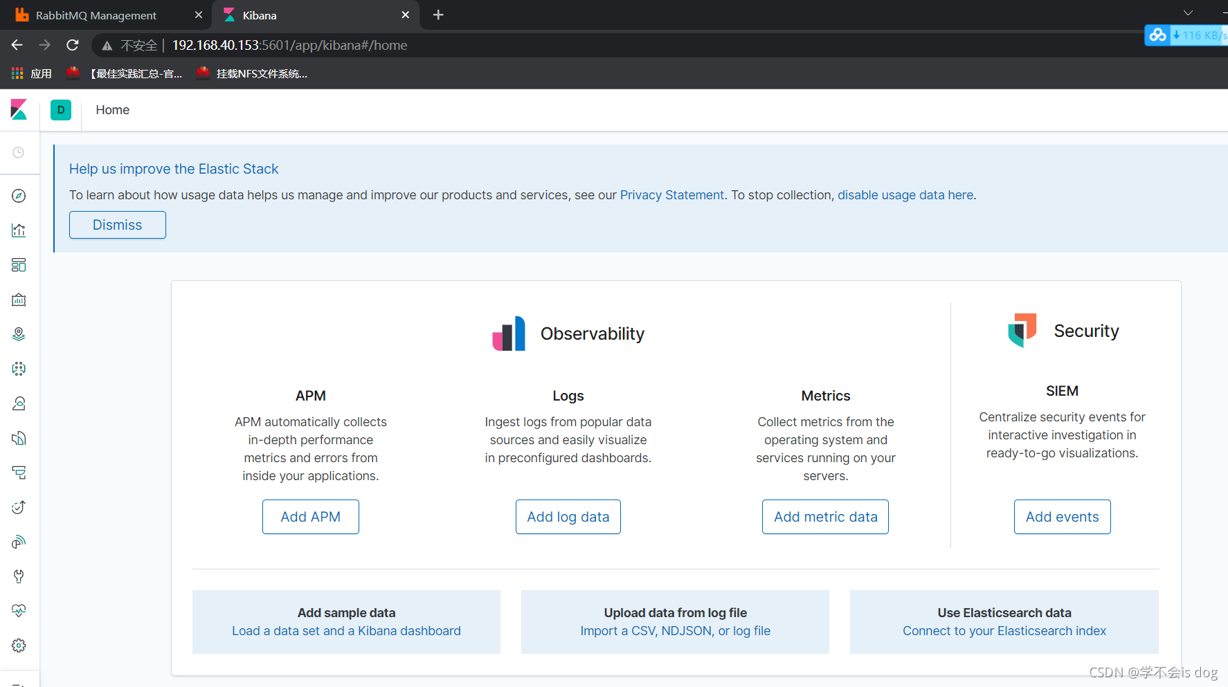Click the Kibana logo in the top corner

coord(19,109)
